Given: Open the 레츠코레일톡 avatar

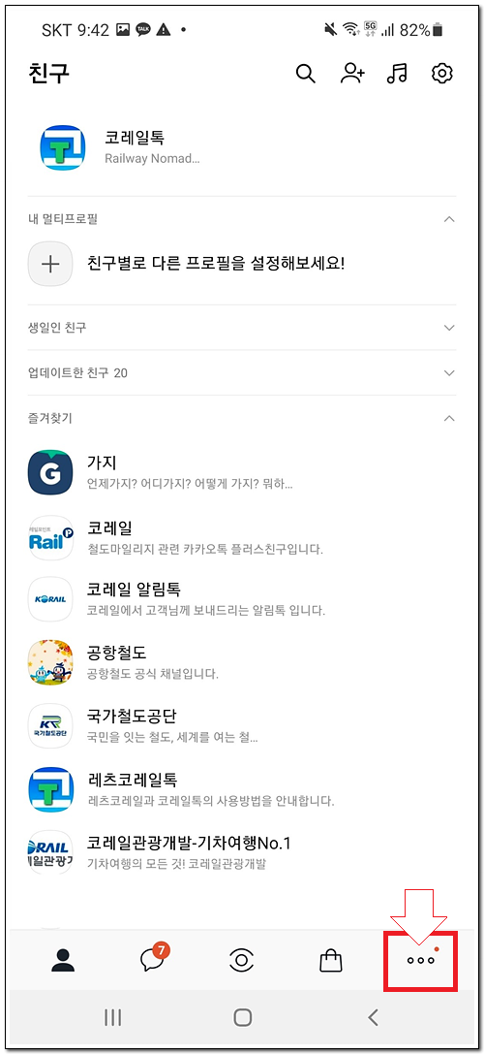Looking at the screenshot, I should pos(50,788).
